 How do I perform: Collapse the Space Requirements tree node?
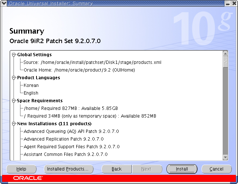point(14,101)
